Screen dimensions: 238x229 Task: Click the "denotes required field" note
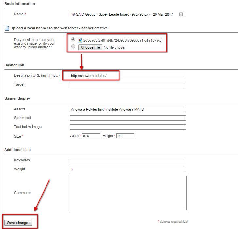pyautogui.click(x=174, y=222)
